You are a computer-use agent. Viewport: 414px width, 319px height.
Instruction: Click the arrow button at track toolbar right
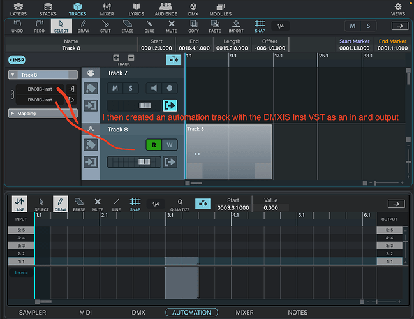(400, 26)
